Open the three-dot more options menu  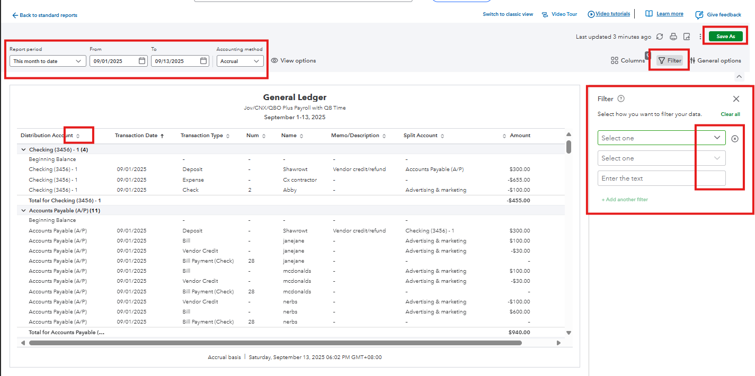pos(700,37)
